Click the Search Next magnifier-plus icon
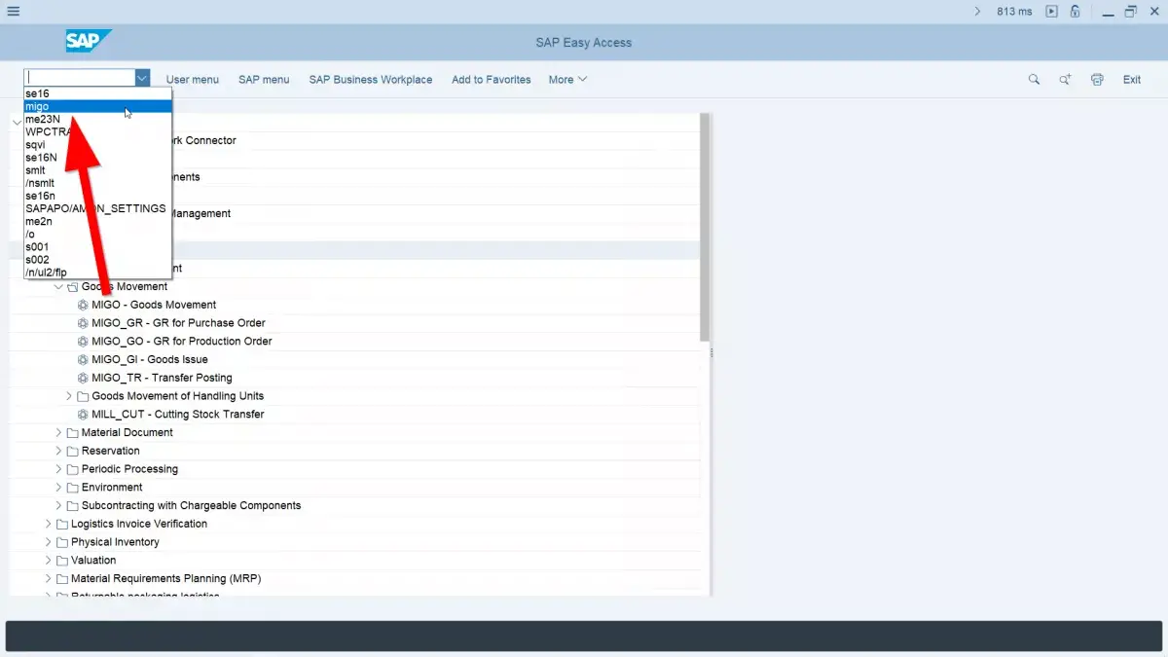This screenshot has width=1168, height=657. pos(1066,80)
